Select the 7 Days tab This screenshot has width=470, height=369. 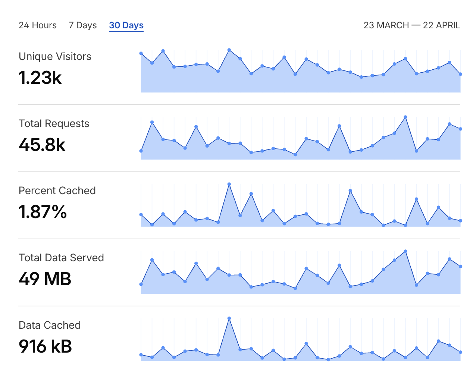point(83,25)
